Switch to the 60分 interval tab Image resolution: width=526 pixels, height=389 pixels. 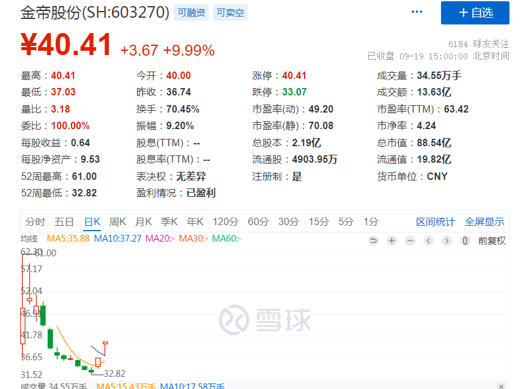point(258,221)
